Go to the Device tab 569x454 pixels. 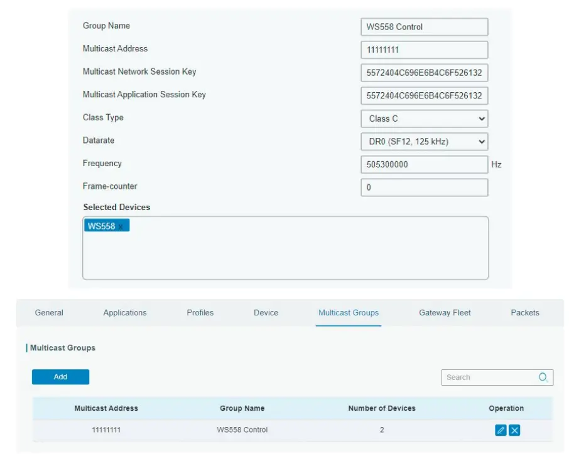pos(266,313)
